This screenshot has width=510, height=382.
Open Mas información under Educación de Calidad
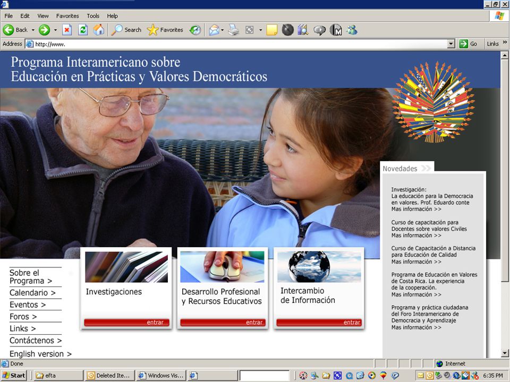tap(416, 262)
